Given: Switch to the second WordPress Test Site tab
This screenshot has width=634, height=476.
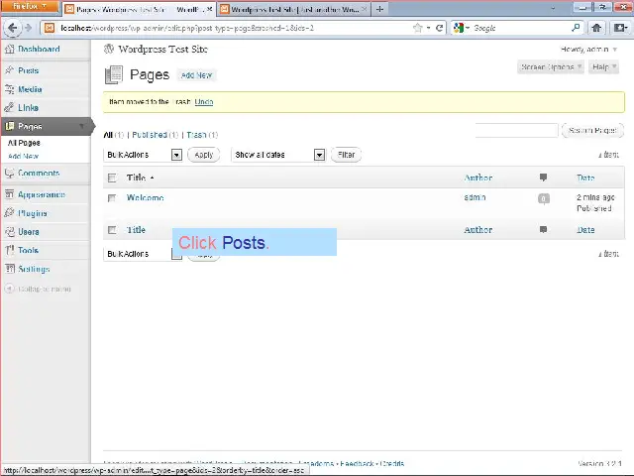Looking at the screenshot, I should coord(293,9).
